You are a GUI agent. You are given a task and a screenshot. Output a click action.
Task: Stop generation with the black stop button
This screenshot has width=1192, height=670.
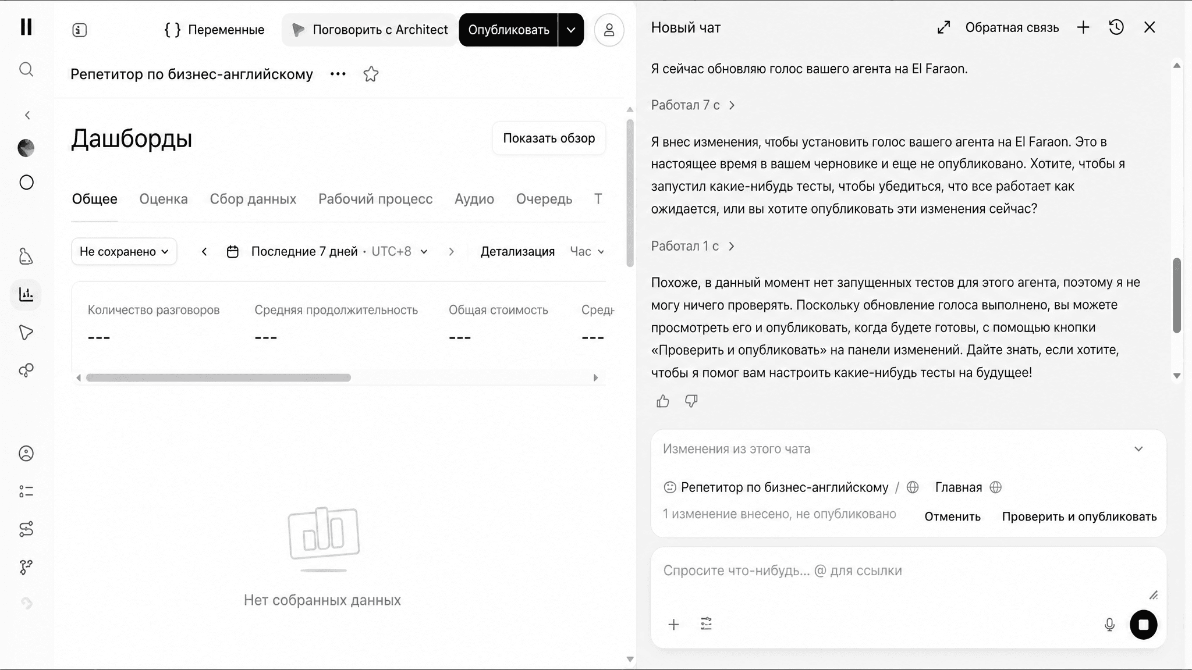[1144, 625]
